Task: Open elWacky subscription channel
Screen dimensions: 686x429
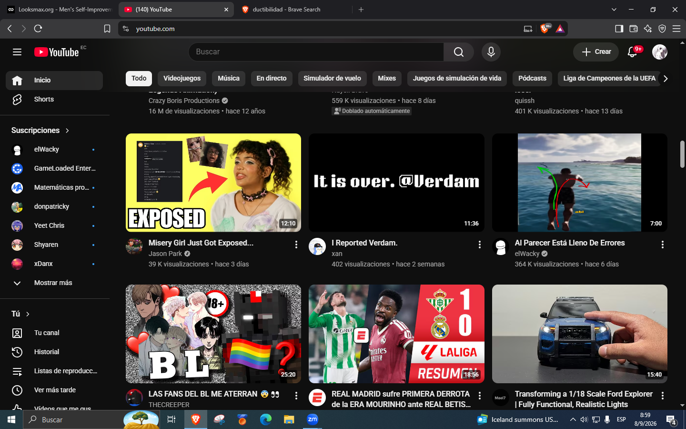Action: tap(54, 149)
